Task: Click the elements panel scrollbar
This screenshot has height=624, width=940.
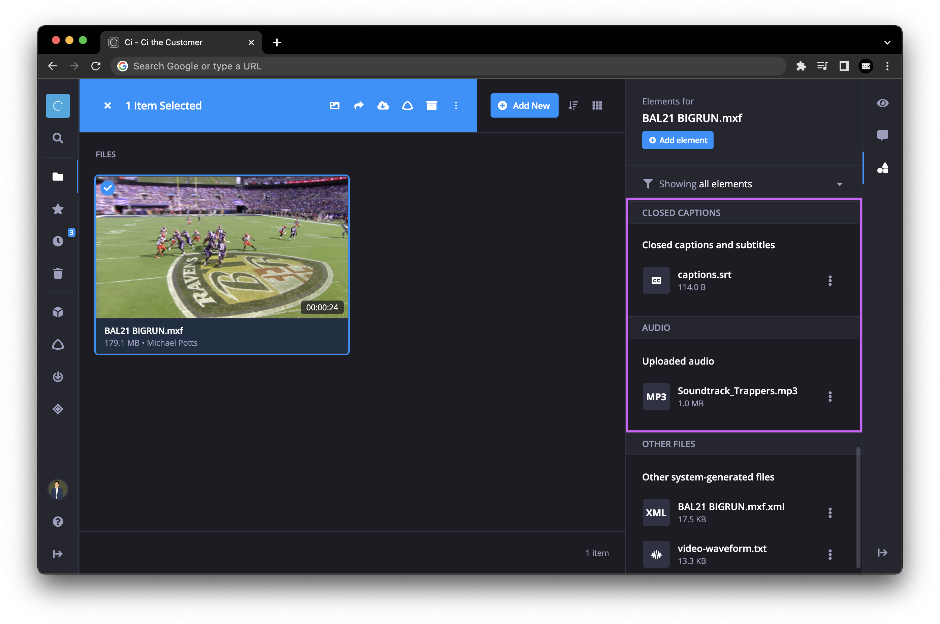Action: pyautogui.click(x=858, y=507)
